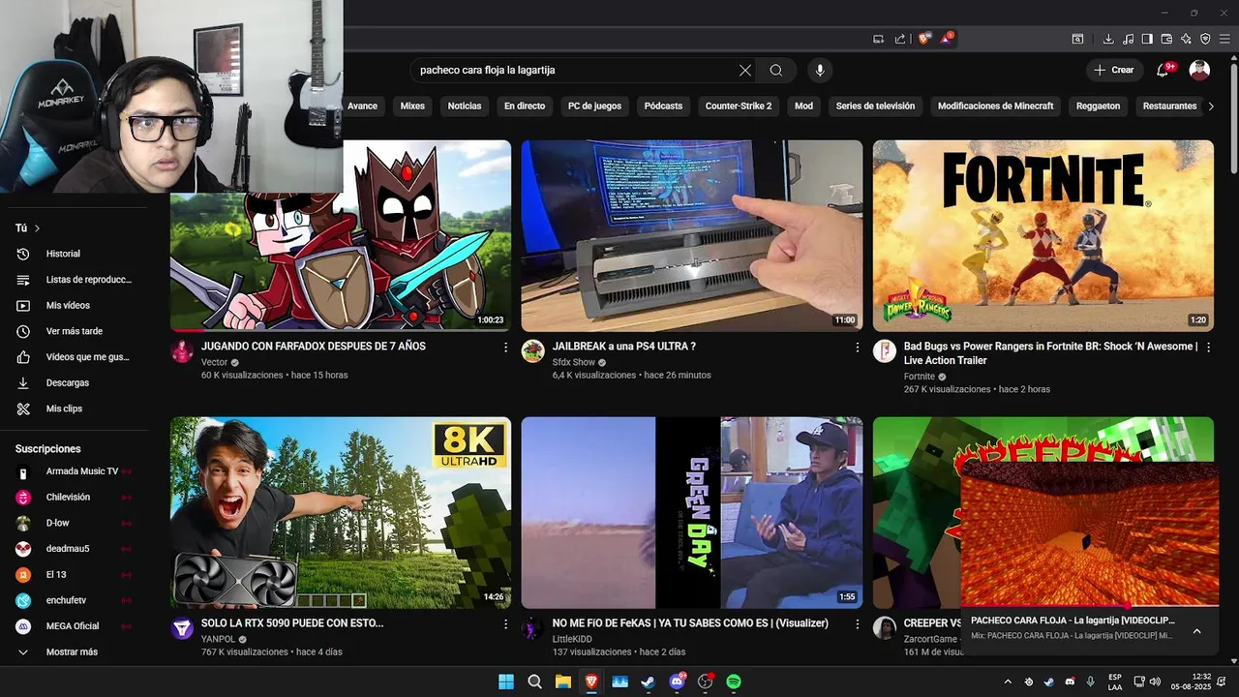Click the install app icon in address bar
Viewport: 1239px width, 697px height.
878,39
